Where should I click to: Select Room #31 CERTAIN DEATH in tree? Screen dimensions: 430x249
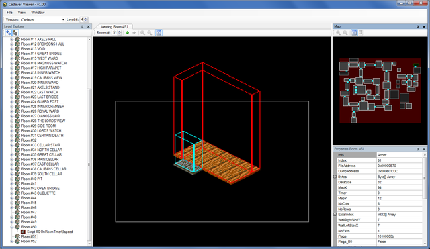pyautogui.click(x=42, y=136)
